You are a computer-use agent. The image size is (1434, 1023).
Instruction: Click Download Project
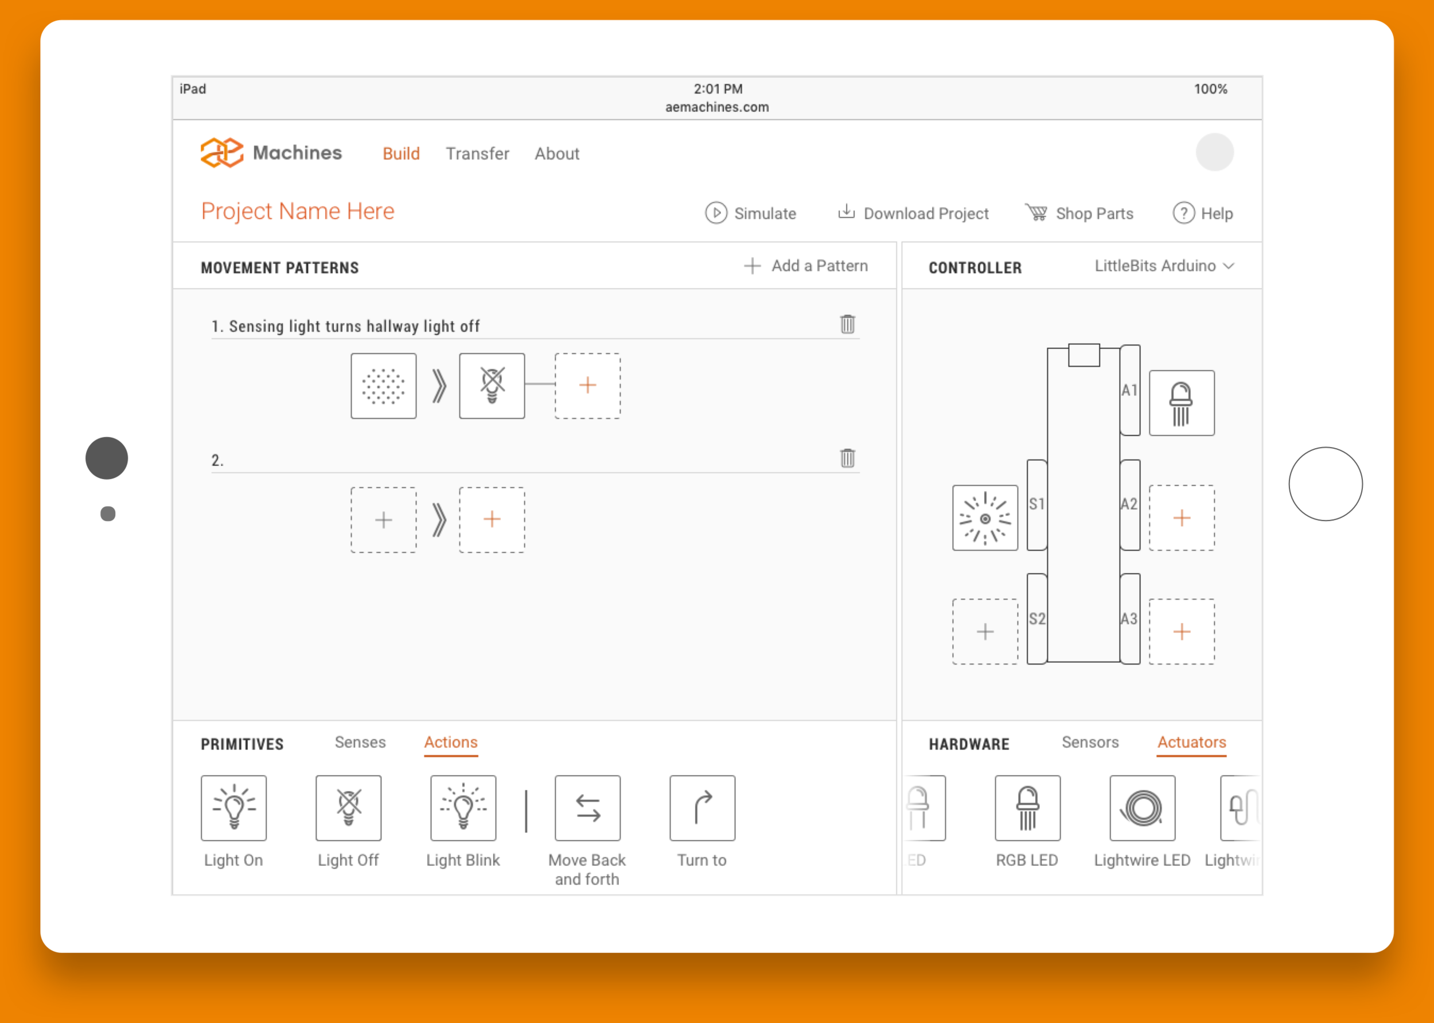point(913,213)
